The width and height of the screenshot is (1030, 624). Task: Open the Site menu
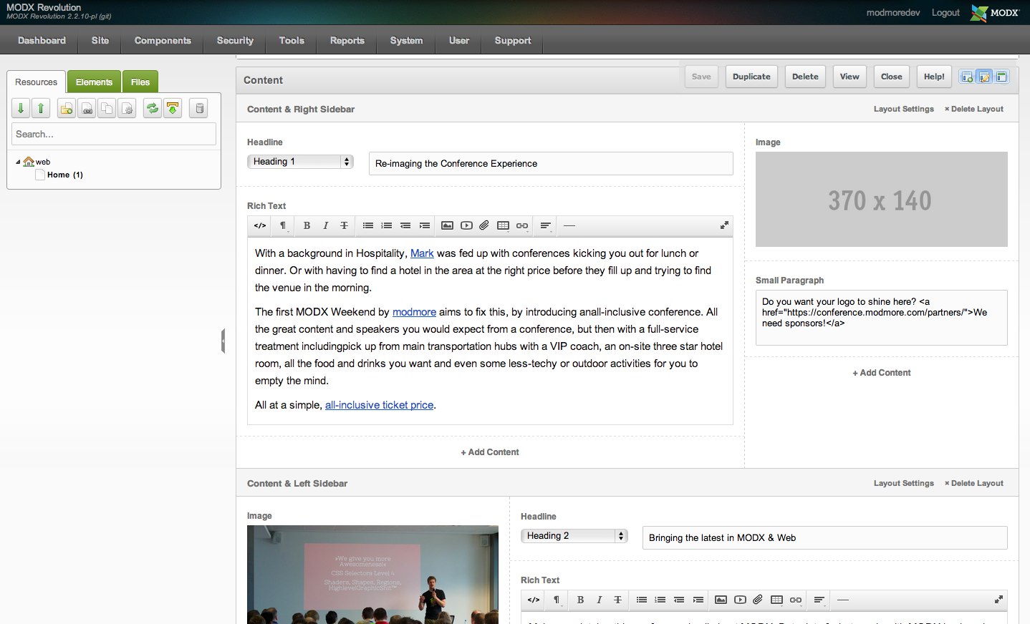pyautogui.click(x=100, y=41)
